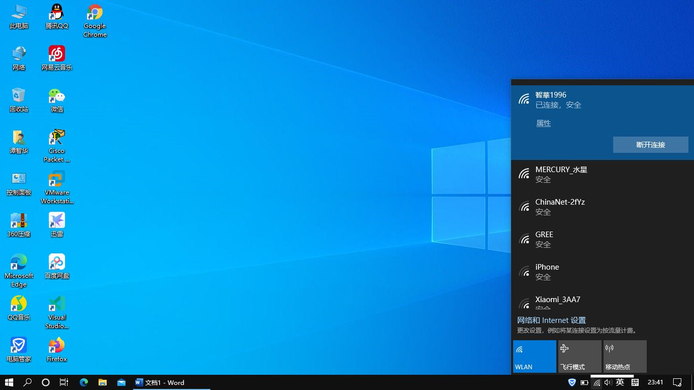Click the 电脑管家 shield tray icon
The height and width of the screenshot is (390, 694).
tap(572, 382)
